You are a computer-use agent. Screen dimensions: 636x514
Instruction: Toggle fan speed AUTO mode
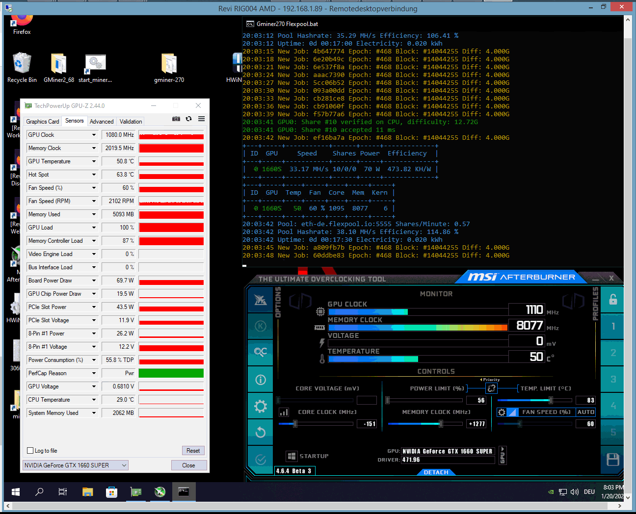click(585, 412)
